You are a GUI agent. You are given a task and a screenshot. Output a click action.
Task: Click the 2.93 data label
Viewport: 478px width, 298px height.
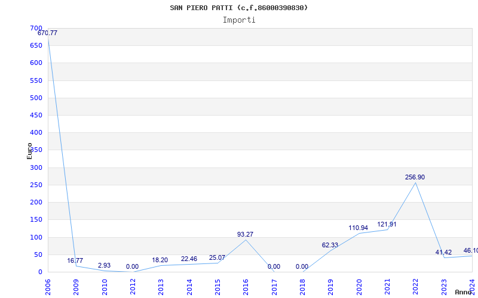click(x=104, y=265)
